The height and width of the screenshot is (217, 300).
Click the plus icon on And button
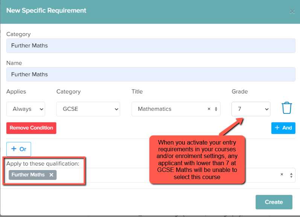(277, 128)
